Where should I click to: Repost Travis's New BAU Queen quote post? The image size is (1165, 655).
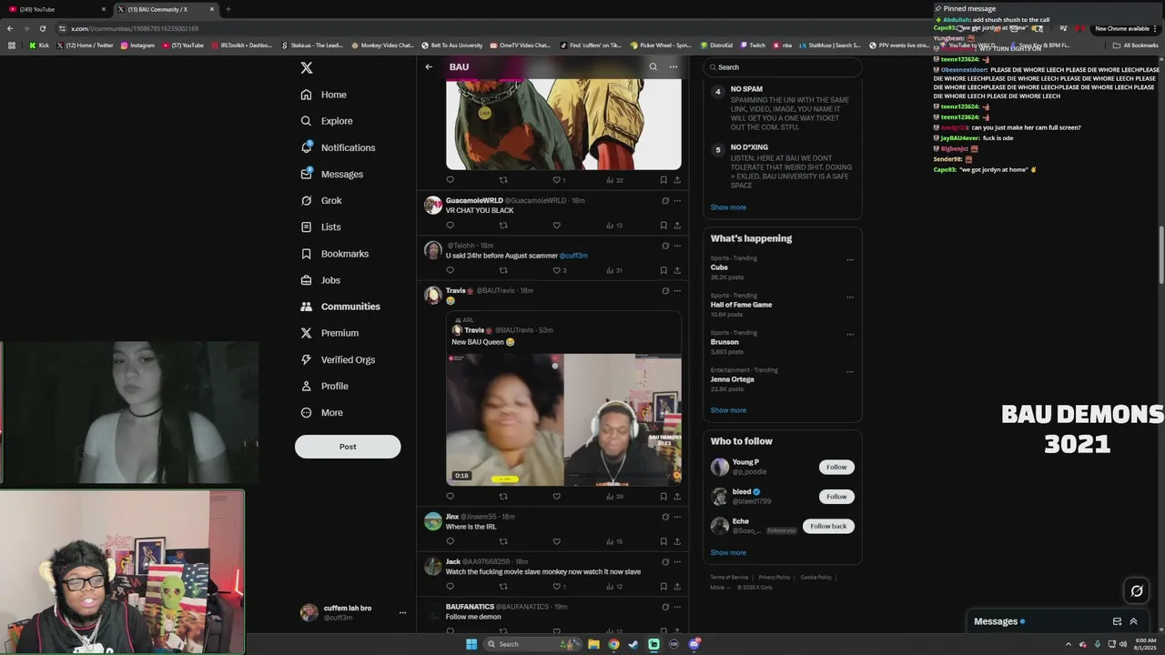(x=503, y=497)
